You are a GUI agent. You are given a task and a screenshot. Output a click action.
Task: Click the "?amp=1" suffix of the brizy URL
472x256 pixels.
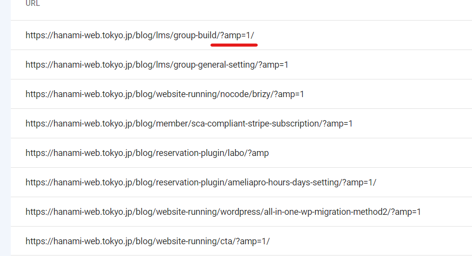click(288, 94)
